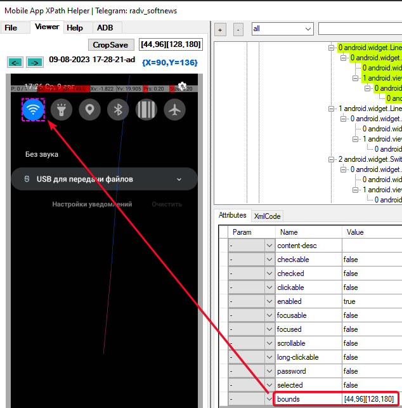
Task: Tap the Bluetooth quick toggle icon
Action: (x=118, y=110)
